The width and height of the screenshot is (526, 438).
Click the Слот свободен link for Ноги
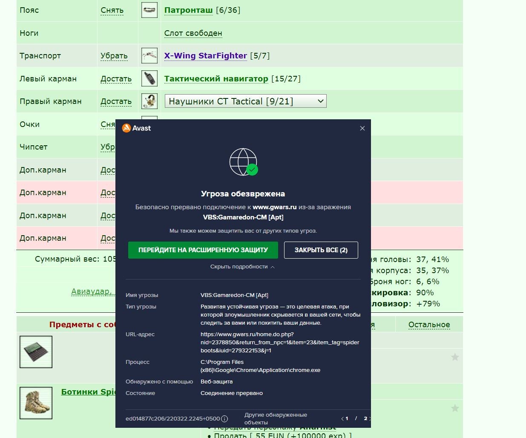pyautogui.click(x=193, y=33)
